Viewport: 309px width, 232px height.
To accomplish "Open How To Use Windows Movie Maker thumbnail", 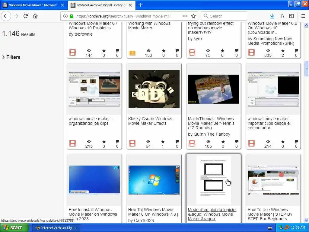I will tap(273, 181).
